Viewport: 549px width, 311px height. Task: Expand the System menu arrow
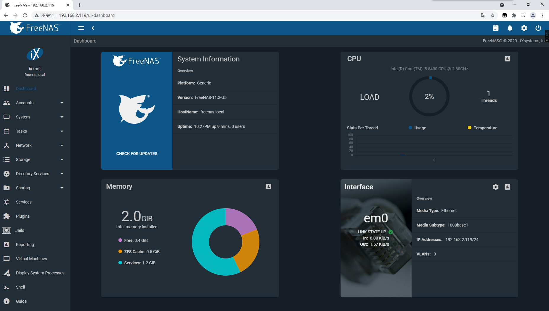62,117
